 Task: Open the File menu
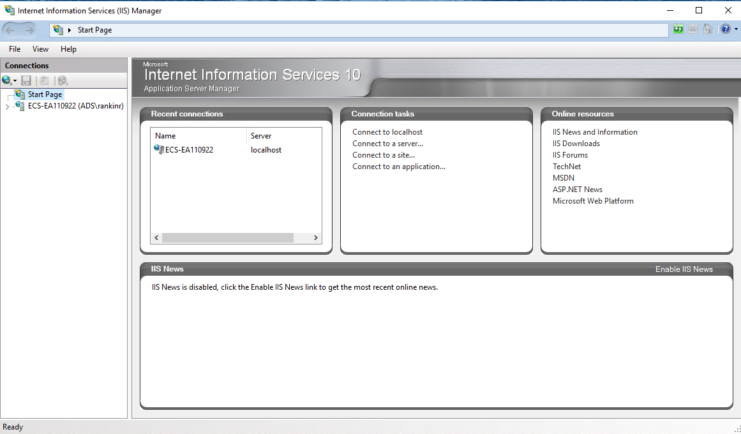click(14, 49)
